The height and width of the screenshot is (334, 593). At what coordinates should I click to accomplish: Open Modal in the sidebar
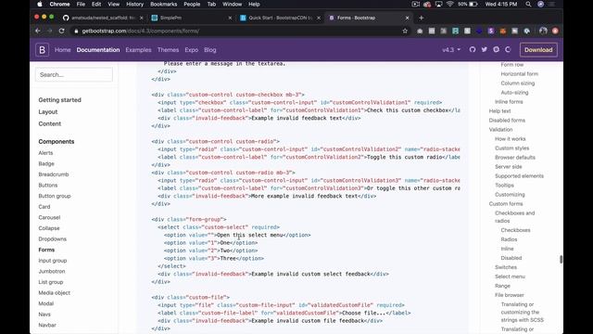point(45,303)
